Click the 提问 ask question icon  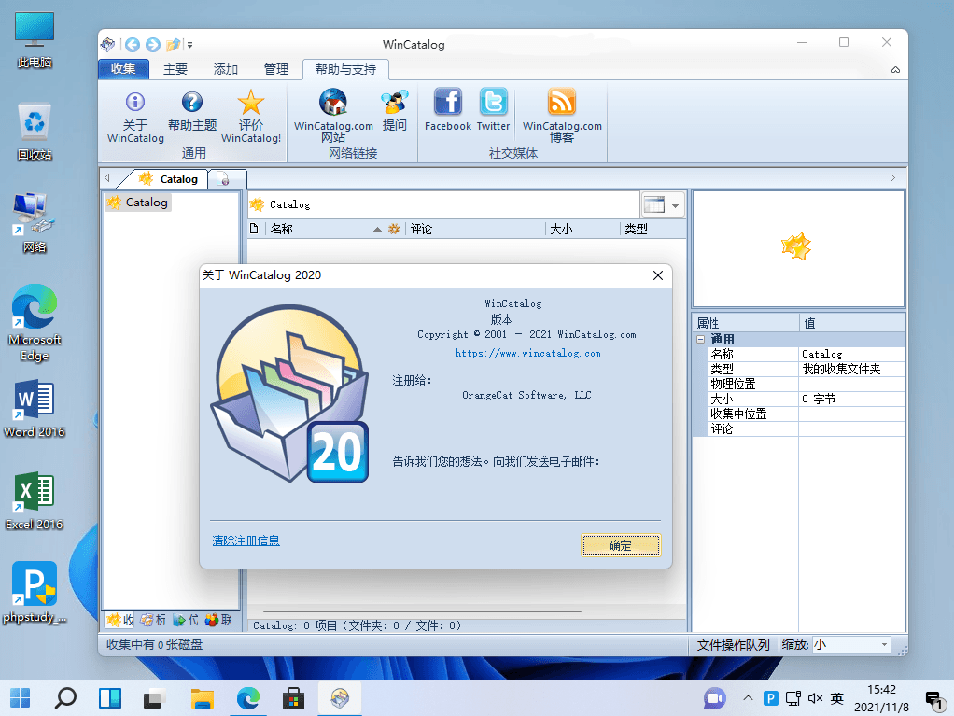coord(394,111)
